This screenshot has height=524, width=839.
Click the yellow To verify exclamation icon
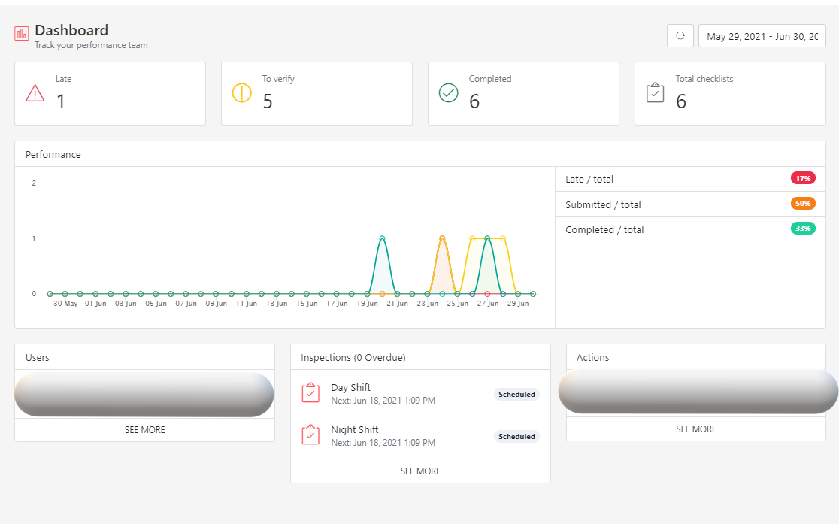pos(241,92)
